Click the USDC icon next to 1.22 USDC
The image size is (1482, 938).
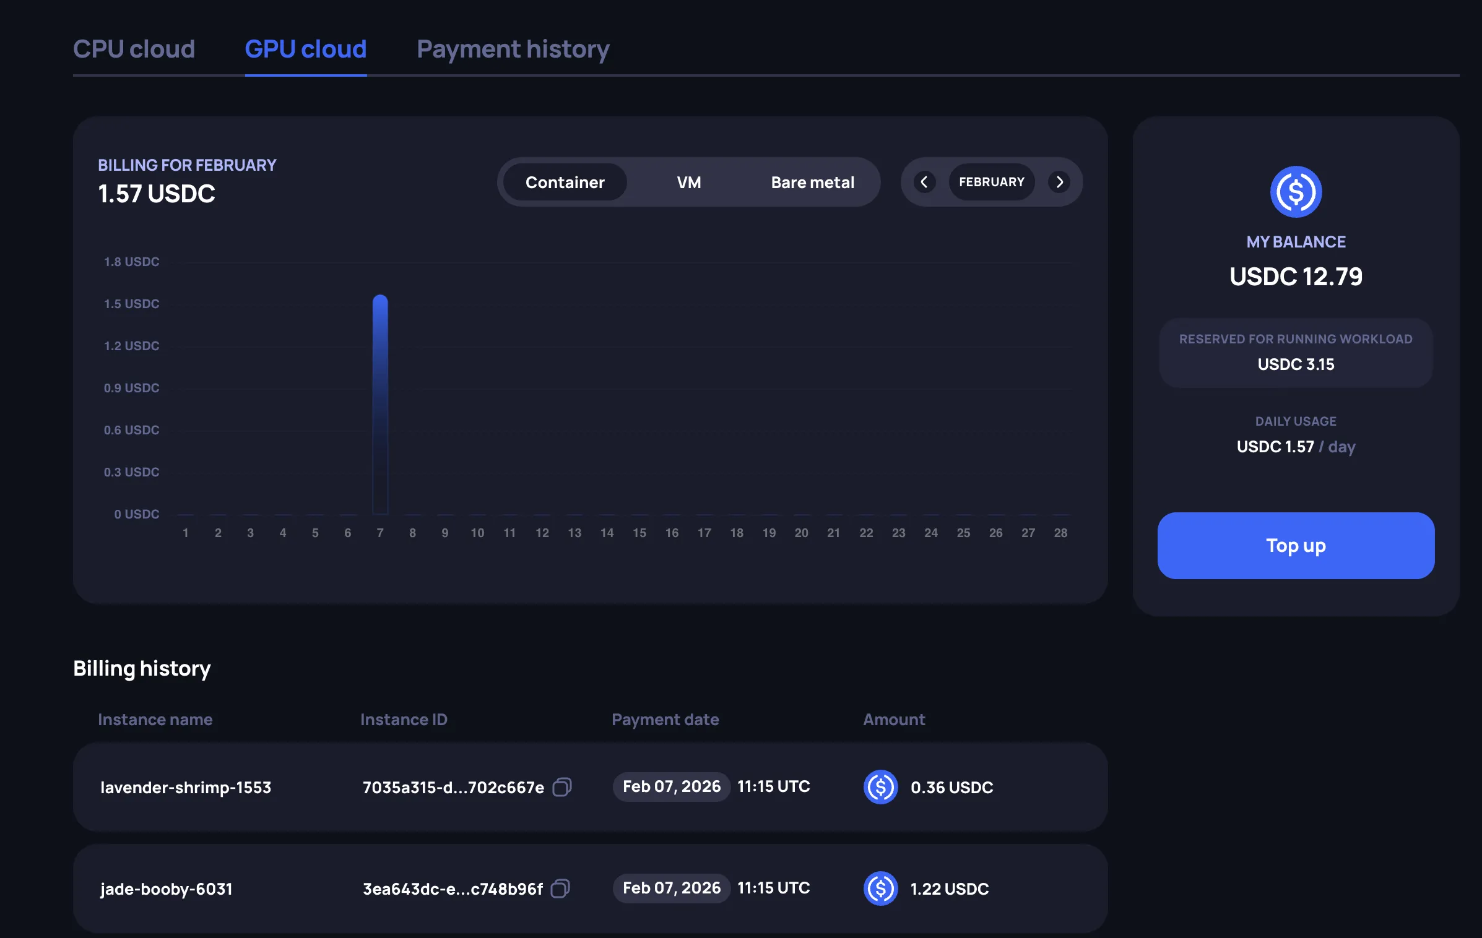pos(880,889)
